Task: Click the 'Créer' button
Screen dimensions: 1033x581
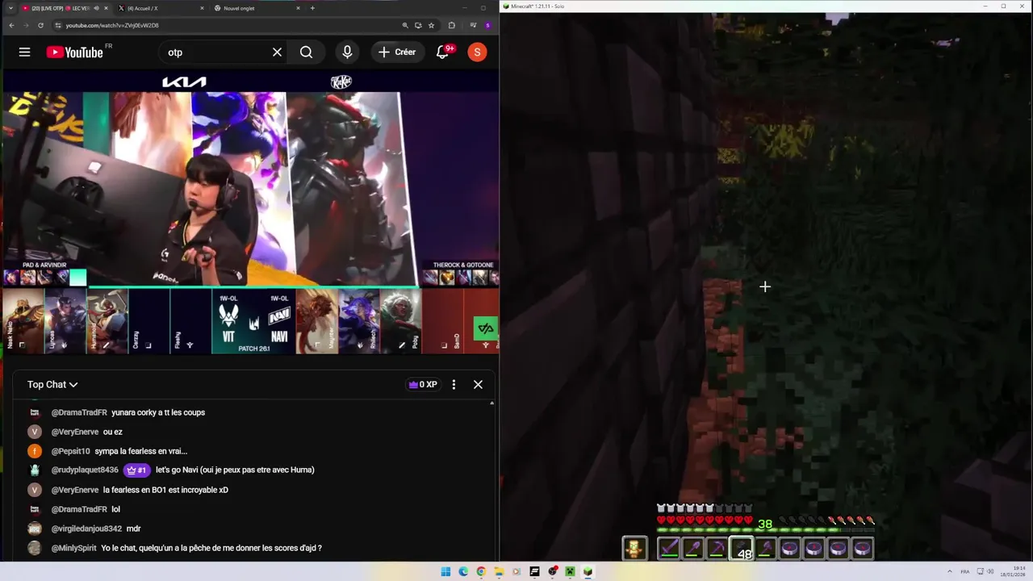Action: point(396,52)
